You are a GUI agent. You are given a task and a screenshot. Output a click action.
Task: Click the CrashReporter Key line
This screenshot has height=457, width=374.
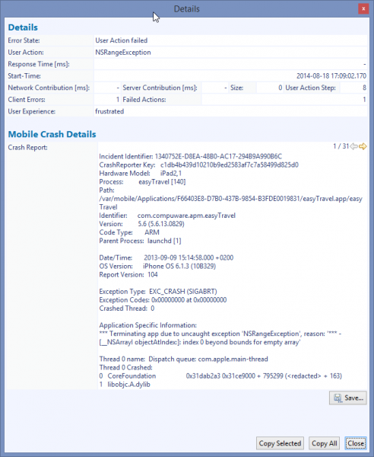point(198,165)
